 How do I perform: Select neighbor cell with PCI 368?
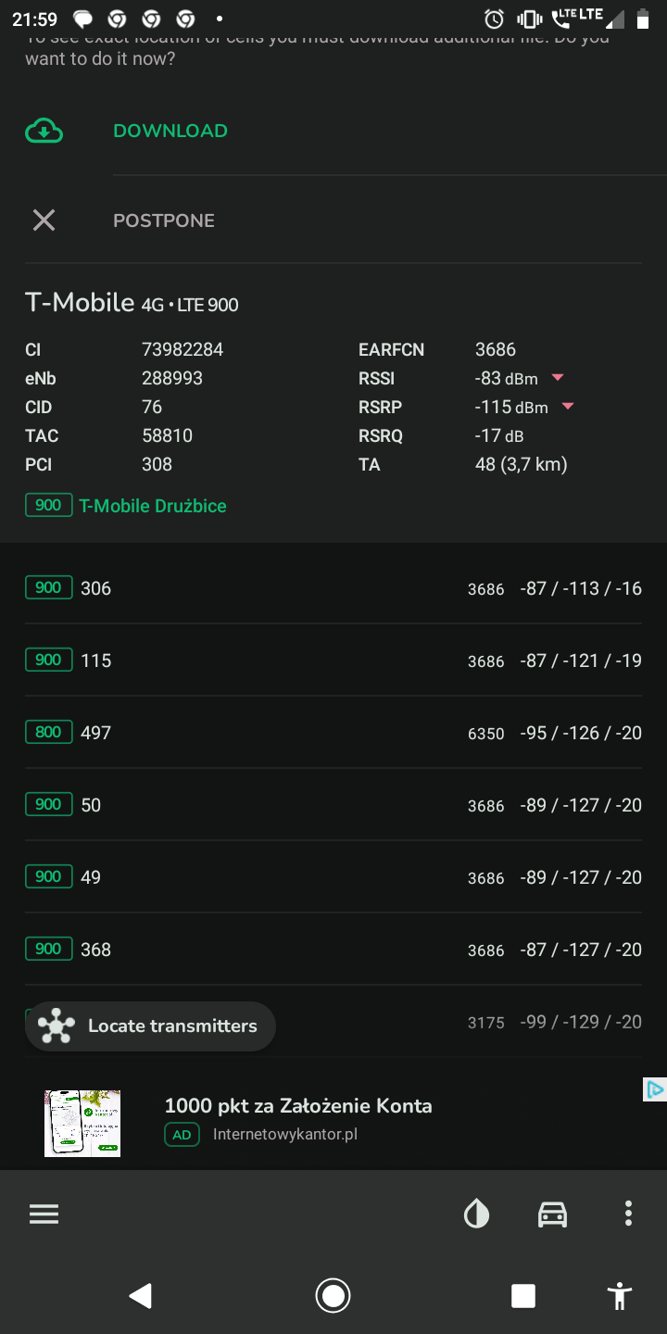tap(333, 950)
